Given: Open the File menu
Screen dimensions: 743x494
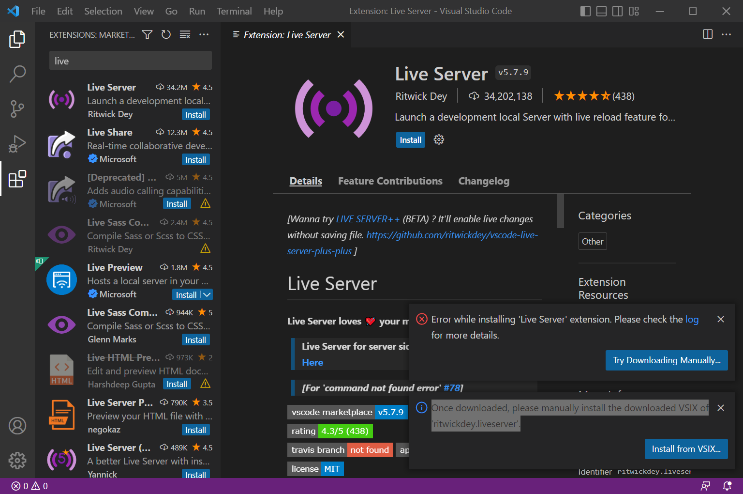Looking at the screenshot, I should tap(38, 11).
